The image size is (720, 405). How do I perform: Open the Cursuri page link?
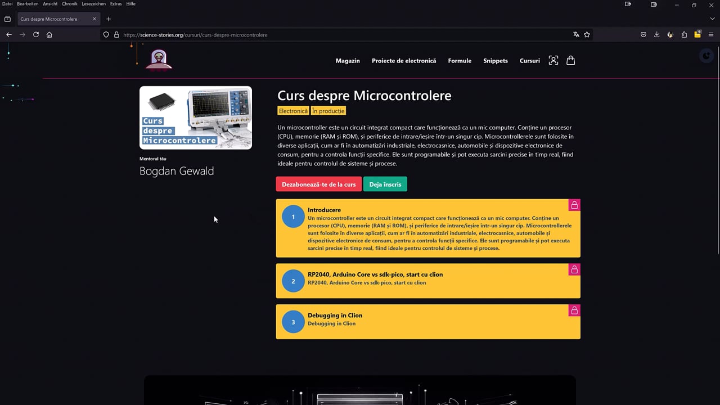click(530, 61)
